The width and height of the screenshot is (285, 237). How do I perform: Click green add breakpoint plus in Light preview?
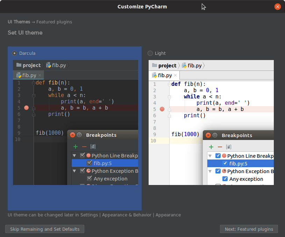(x=211, y=147)
